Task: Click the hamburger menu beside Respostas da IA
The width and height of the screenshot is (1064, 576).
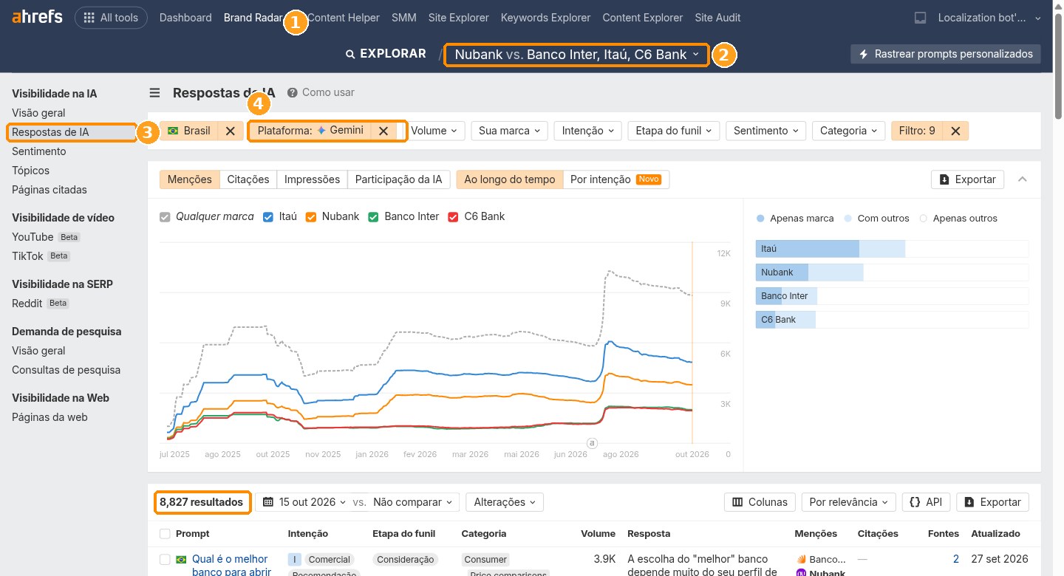Action: click(154, 93)
